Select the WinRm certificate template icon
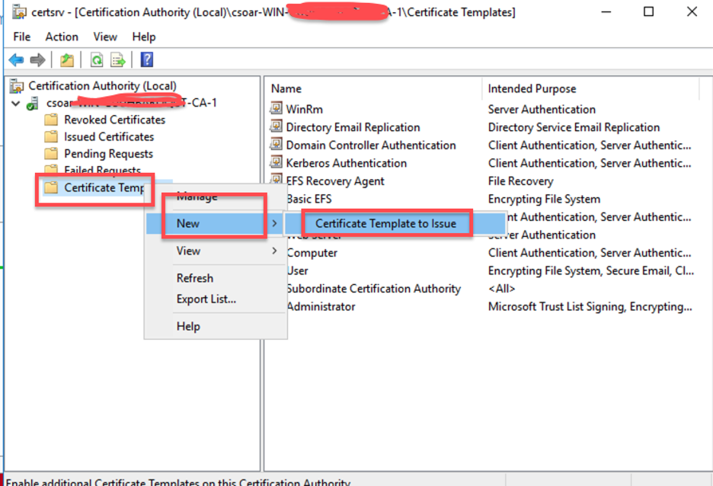Viewport: 713px width, 486px height. pyautogui.click(x=275, y=109)
